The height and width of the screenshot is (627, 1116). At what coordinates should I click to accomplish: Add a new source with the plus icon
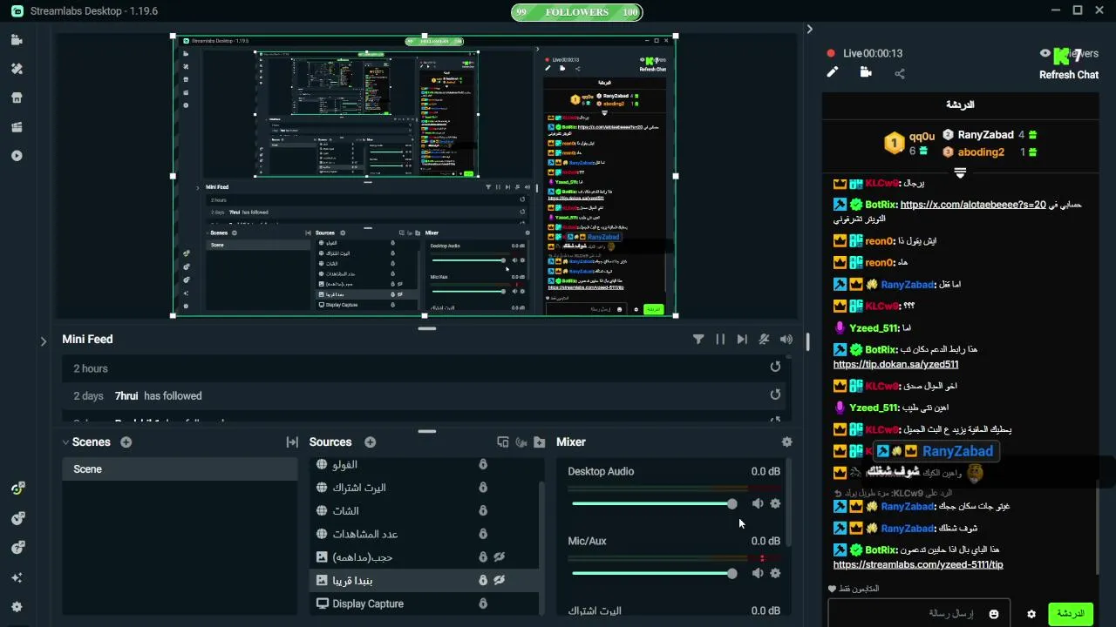point(370,442)
